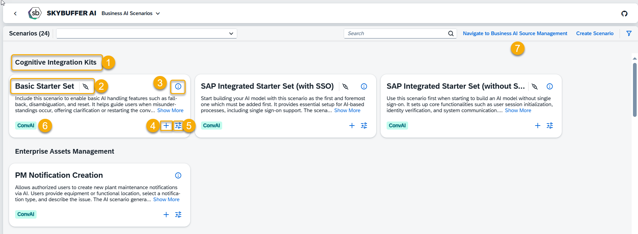
Task: Click the Scenarios (24) label
Action: (29, 33)
